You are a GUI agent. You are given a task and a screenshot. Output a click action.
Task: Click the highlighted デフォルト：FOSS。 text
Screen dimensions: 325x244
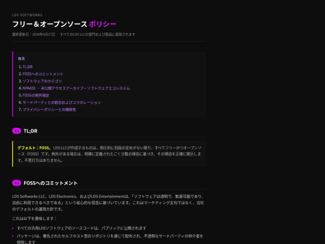pos(34,148)
